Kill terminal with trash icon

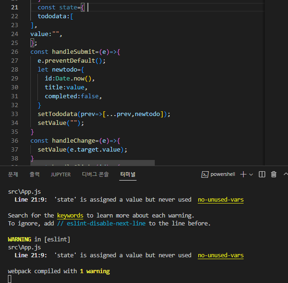pos(274,174)
